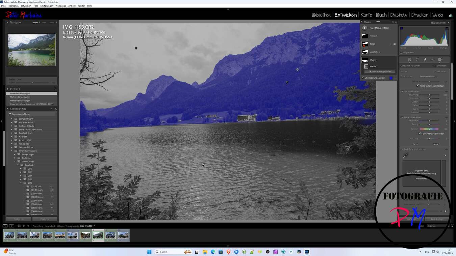Open the Masken panel help icon

coord(392,22)
